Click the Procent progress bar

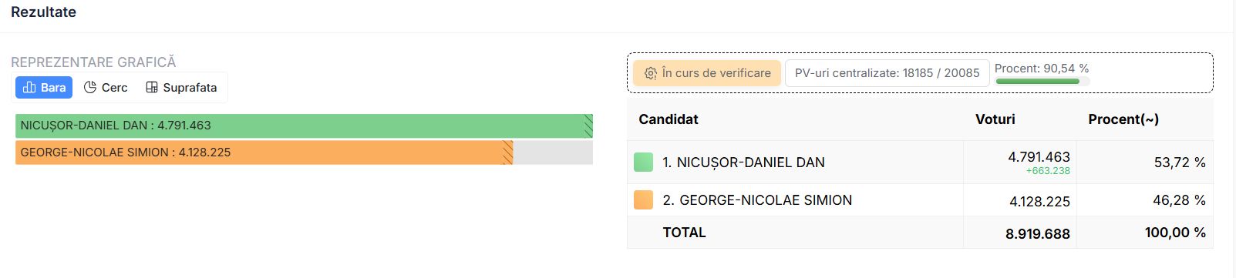(x=1042, y=81)
